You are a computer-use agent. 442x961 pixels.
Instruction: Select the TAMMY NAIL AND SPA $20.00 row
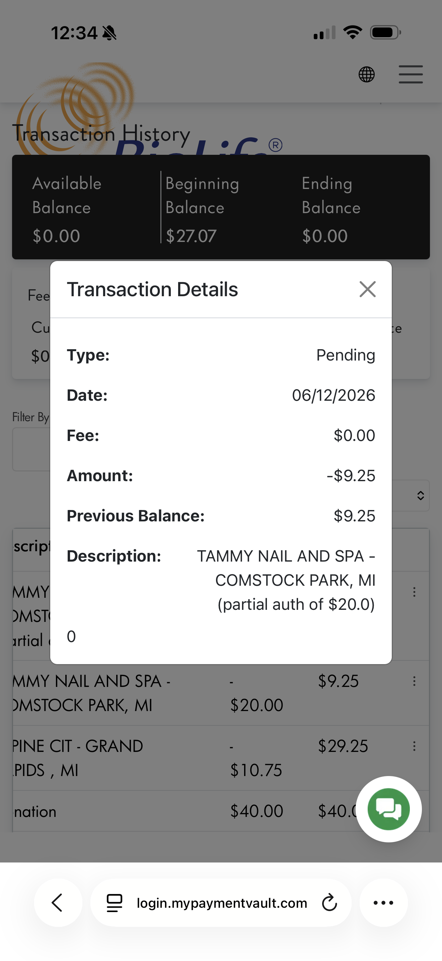pyautogui.click(x=221, y=693)
